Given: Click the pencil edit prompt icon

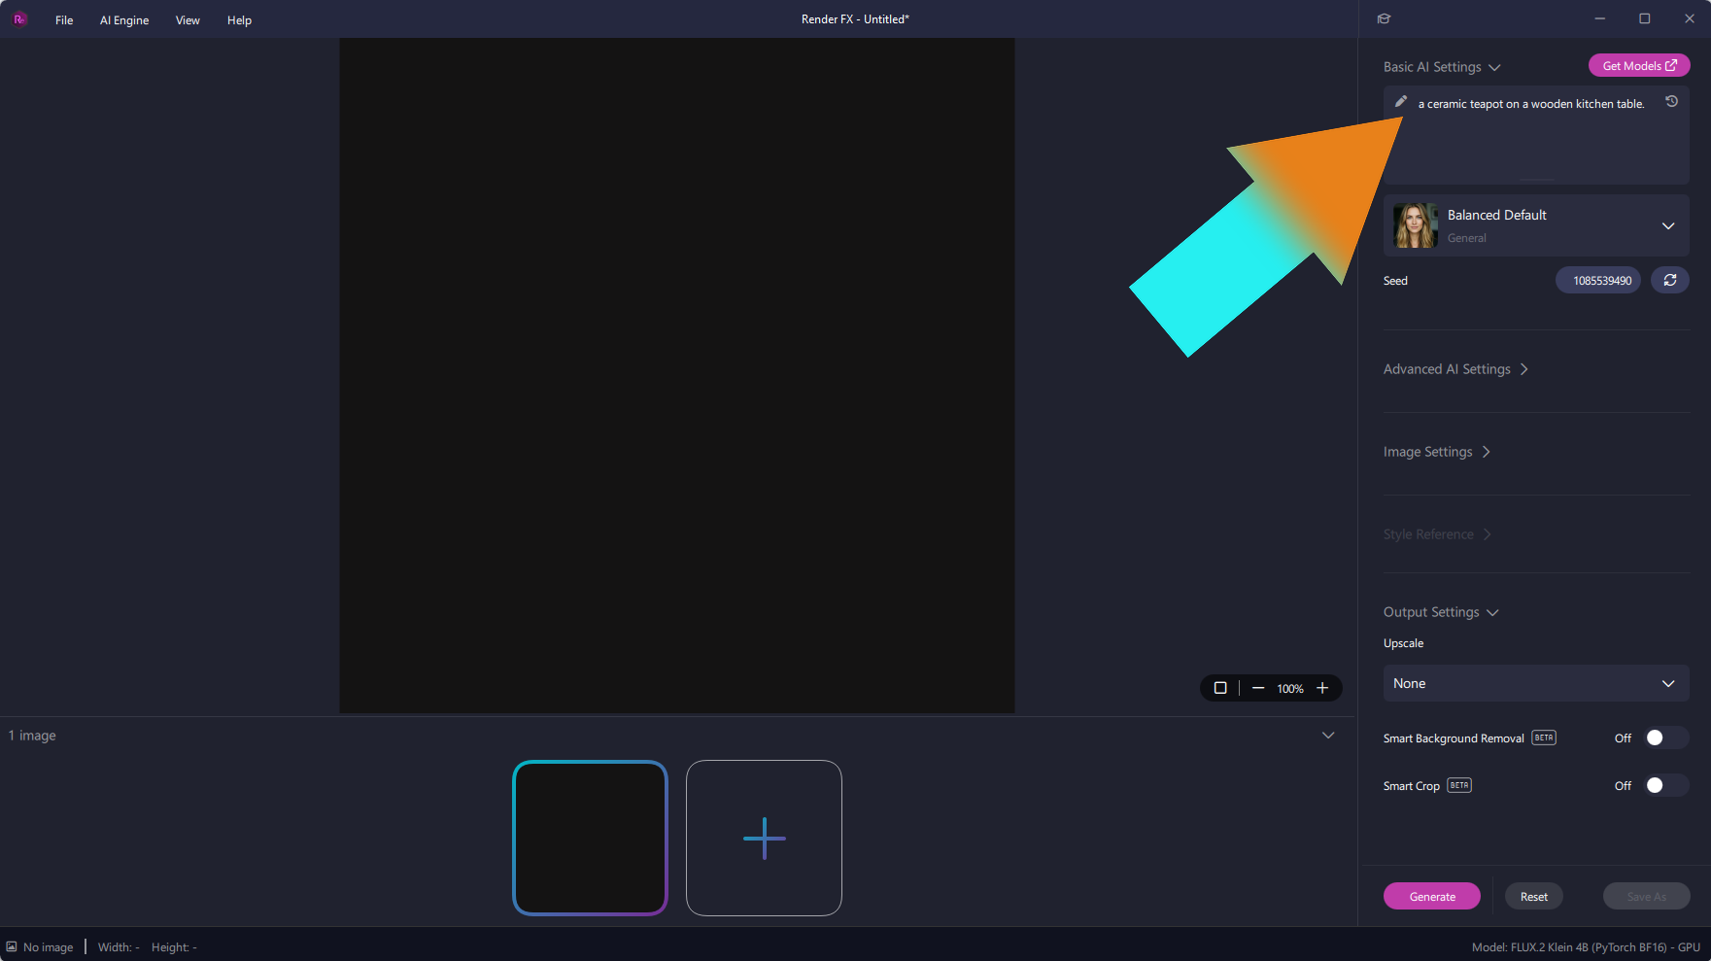Looking at the screenshot, I should [x=1401, y=102].
